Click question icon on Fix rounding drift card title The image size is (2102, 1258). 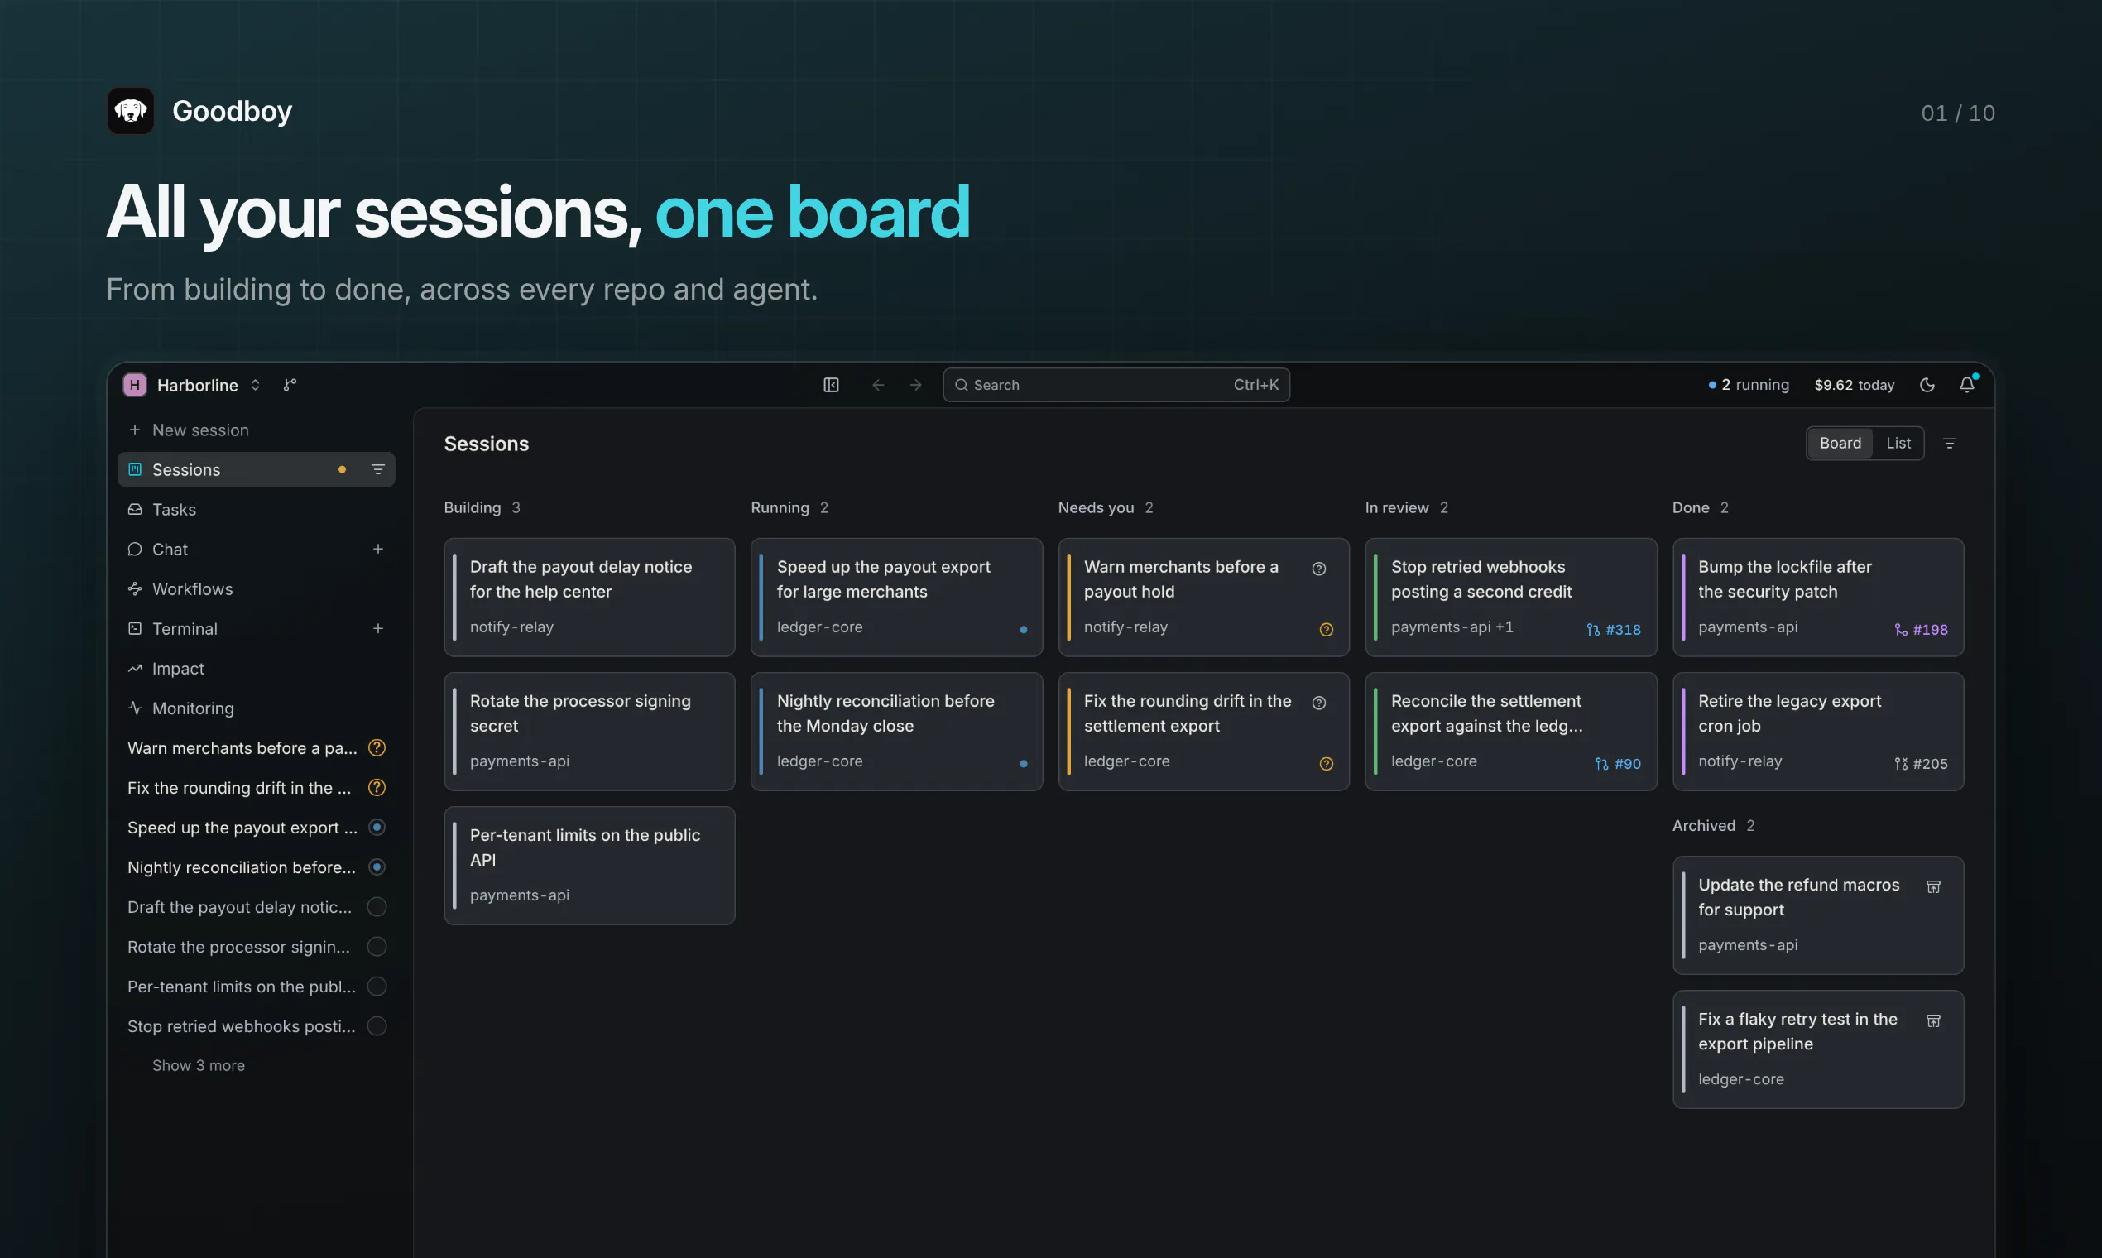click(x=1319, y=703)
